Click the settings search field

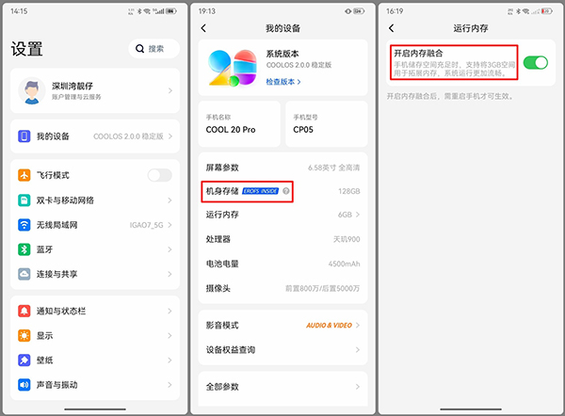point(153,49)
